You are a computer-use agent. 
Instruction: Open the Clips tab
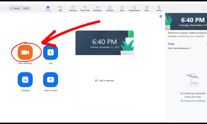[147, 8]
